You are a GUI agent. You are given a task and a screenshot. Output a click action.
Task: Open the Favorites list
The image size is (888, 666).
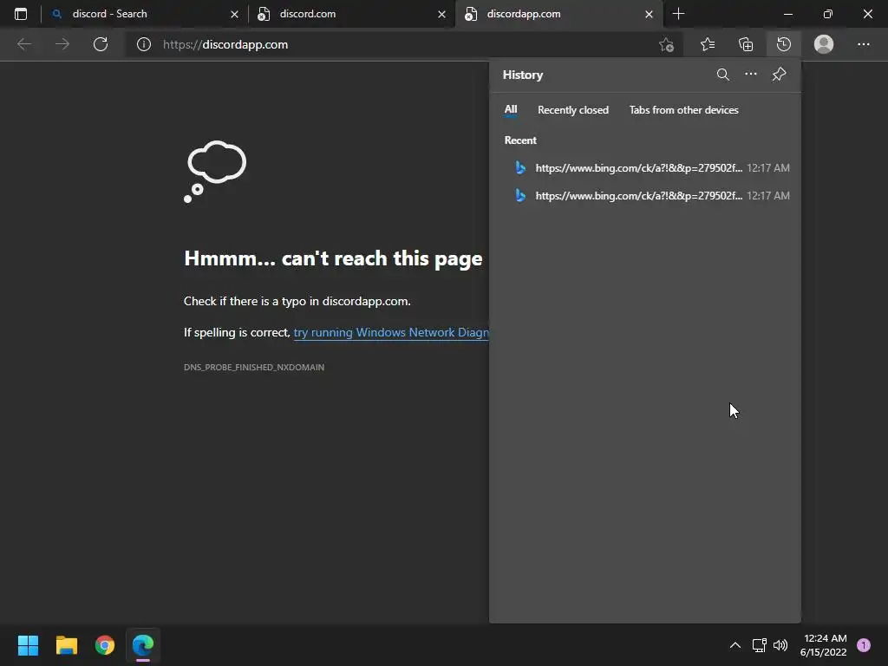[x=708, y=44]
